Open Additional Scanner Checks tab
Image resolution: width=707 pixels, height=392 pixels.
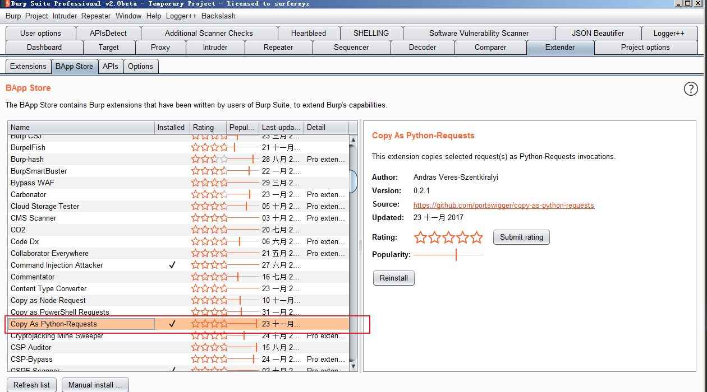pyautogui.click(x=209, y=33)
